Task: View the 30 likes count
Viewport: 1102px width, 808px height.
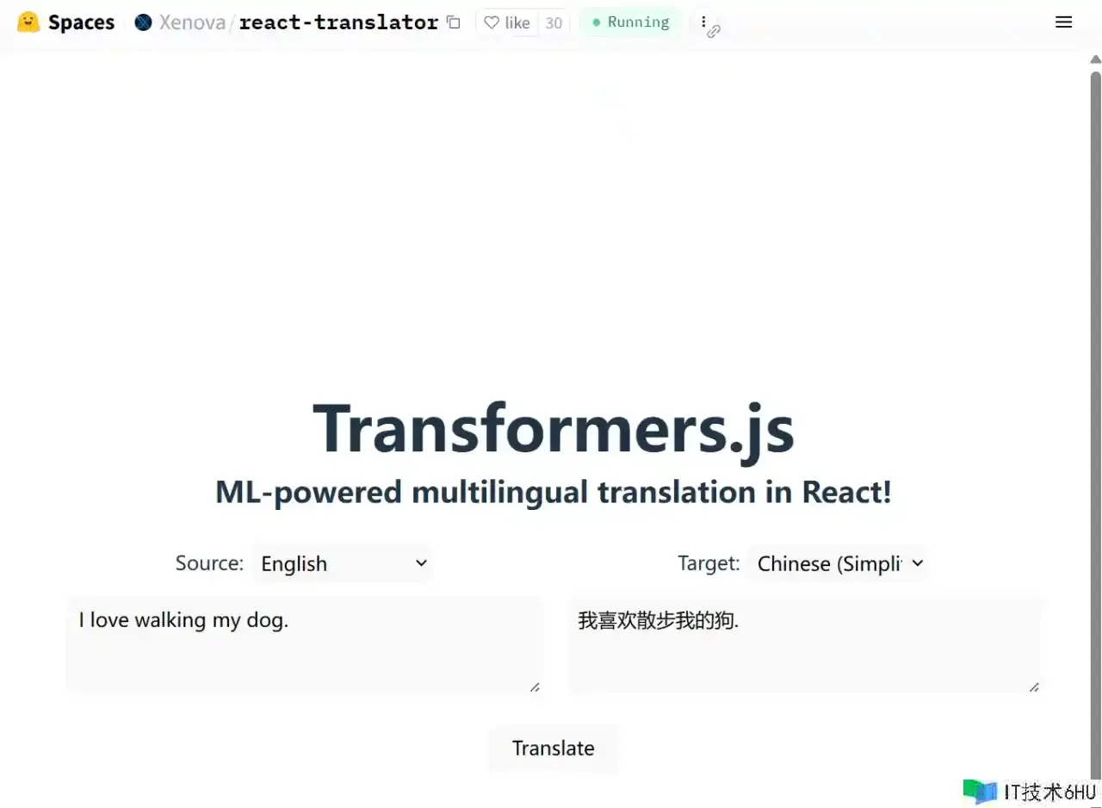Action: pos(554,22)
